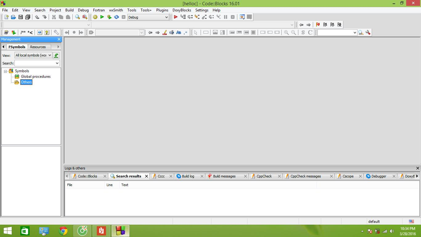This screenshot has width=421, height=237.
Task: Create a new file from toolbar
Action: coord(6,17)
